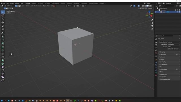The width and height of the screenshot is (181, 102).
Task: Select the Annotate tool
Action: (x=3, y=33)
